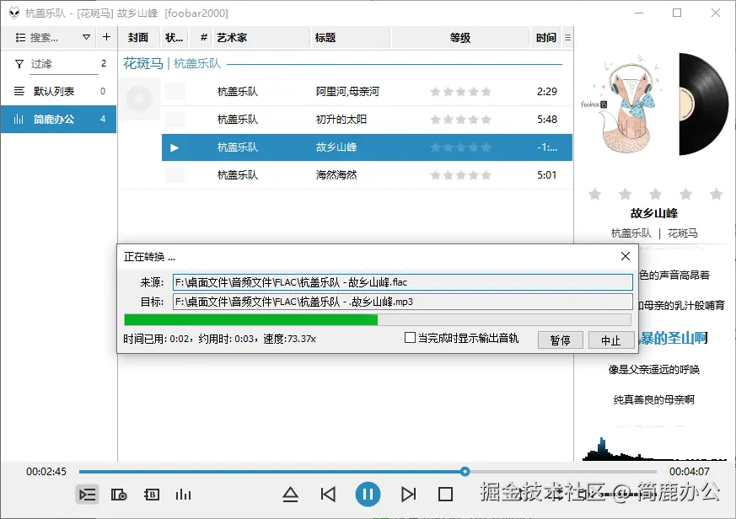The width and height of the screenshot is (736, 519).
Task: Click the playback seek slider
Action: (x=464, y=472)
